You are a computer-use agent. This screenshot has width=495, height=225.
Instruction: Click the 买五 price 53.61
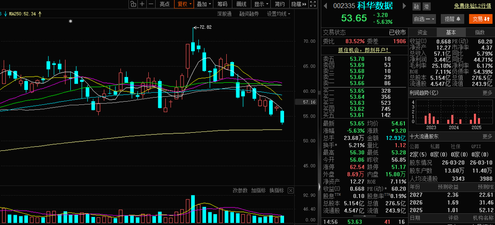point(357,115)
